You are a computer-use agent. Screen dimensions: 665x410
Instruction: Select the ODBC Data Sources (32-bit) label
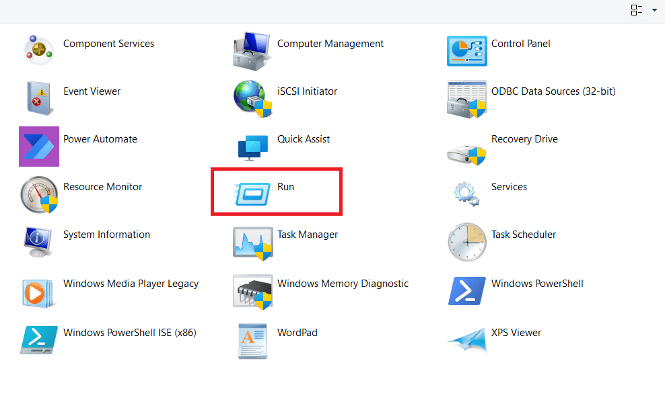[553, 91]
